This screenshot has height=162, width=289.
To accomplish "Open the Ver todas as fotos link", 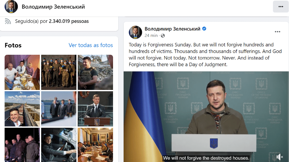I will point(91,45).
